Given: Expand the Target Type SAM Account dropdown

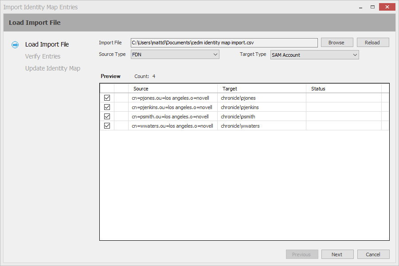Looking at the screenshot, I should [x=314, y=55].
